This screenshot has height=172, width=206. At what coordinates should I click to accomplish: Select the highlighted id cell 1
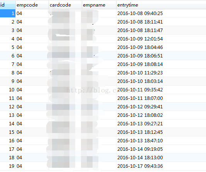point(8,13)
